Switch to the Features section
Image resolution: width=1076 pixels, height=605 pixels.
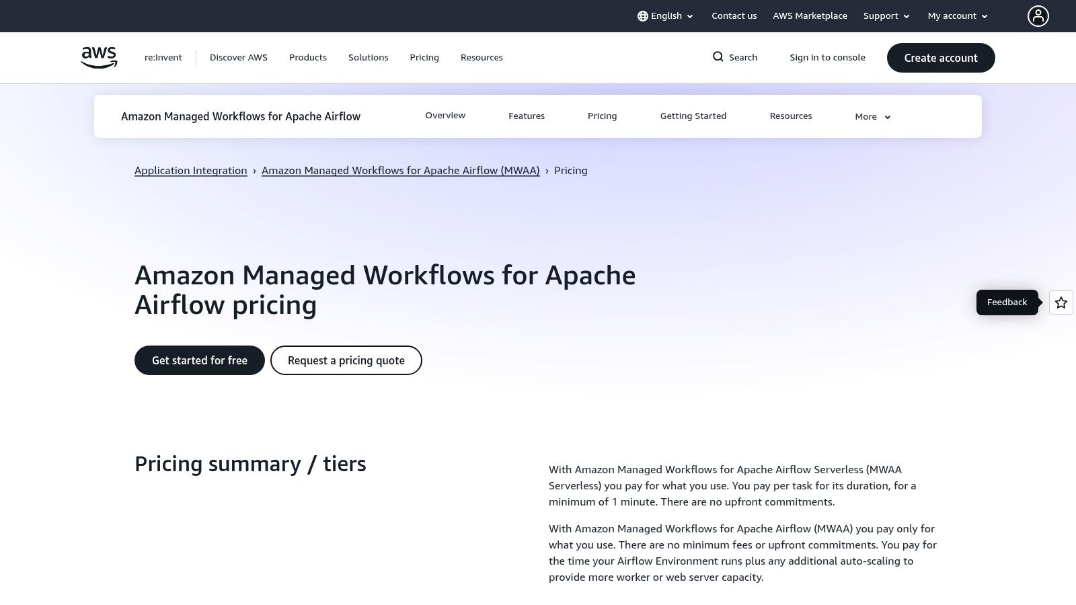527,116
